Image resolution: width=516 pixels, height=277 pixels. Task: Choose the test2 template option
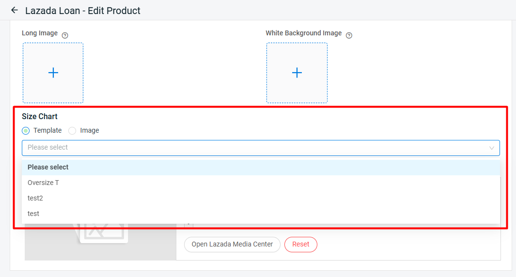tap(261, 198)
